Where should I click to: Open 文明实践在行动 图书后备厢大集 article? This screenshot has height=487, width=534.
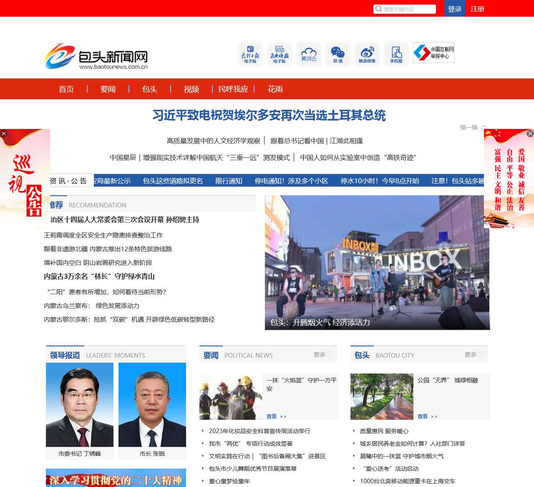pos(267,456)
